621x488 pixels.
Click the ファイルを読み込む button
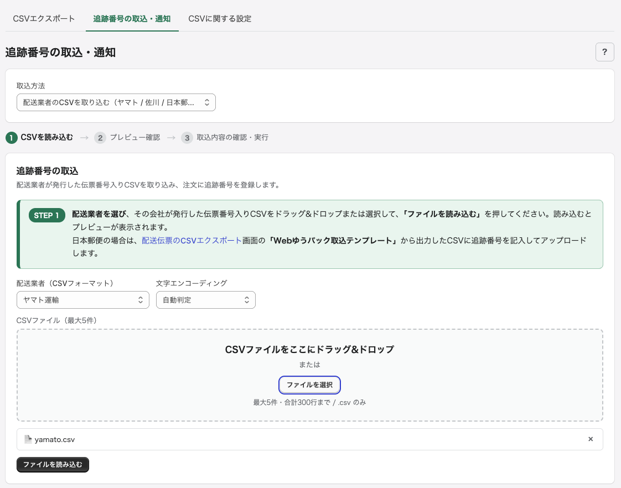(53, 464)
